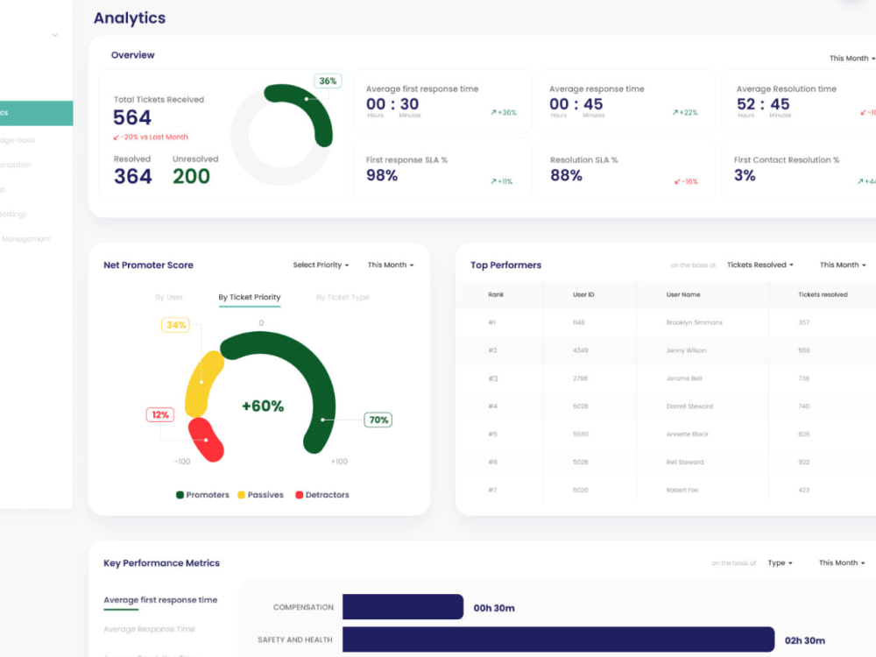Screen dimensions: 876x657
Task: Expand the sidebar chevron at top
Action: (x=54, y=35)
